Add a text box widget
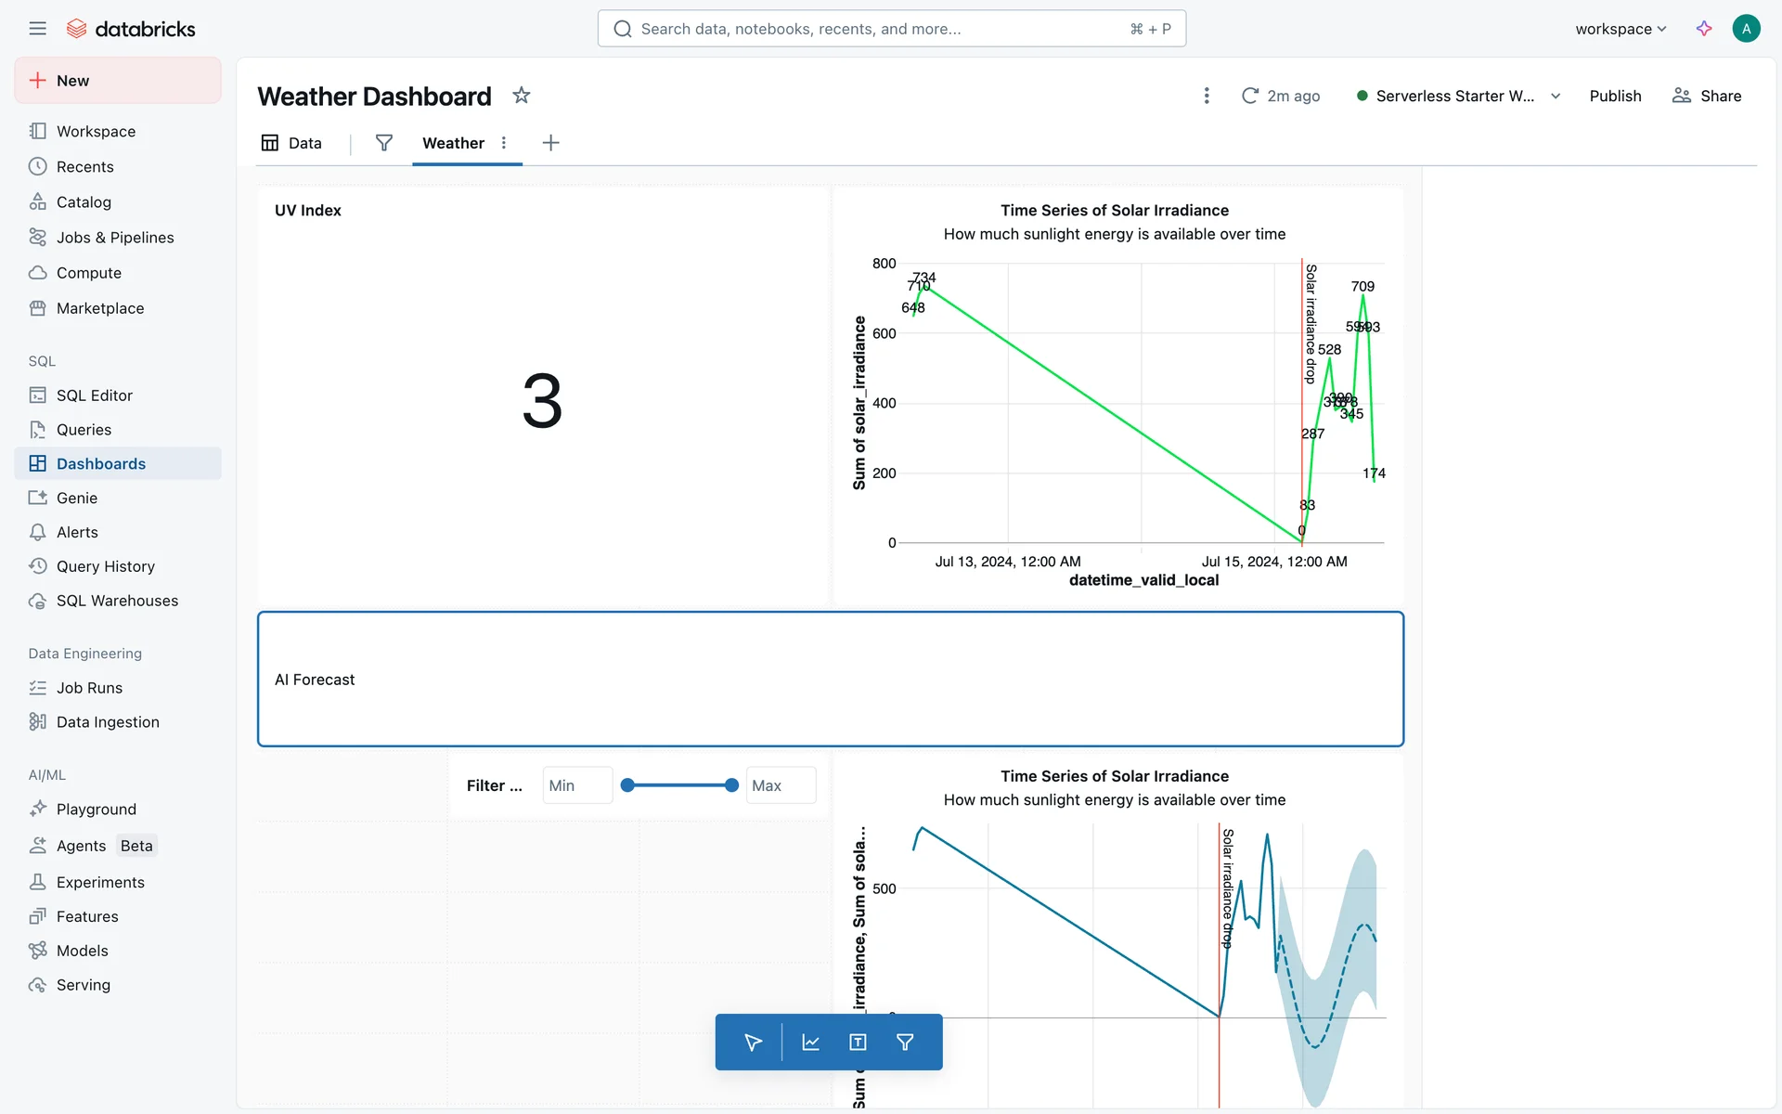The height and width of the screenshot is (1114, 1782). point(858,1043)
